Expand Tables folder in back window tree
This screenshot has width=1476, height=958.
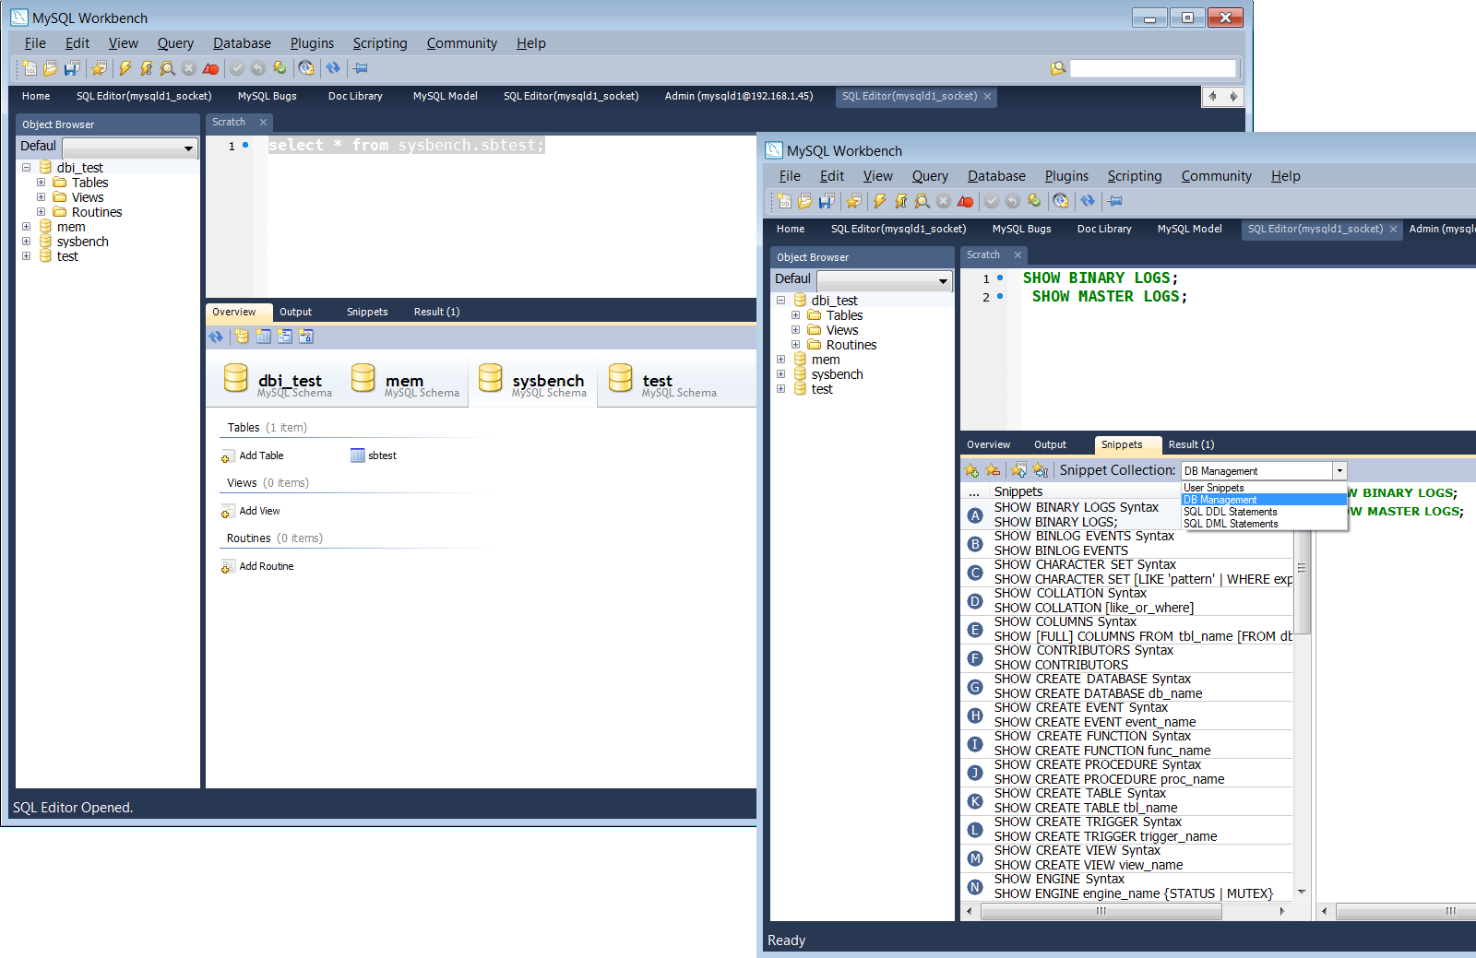42,183
